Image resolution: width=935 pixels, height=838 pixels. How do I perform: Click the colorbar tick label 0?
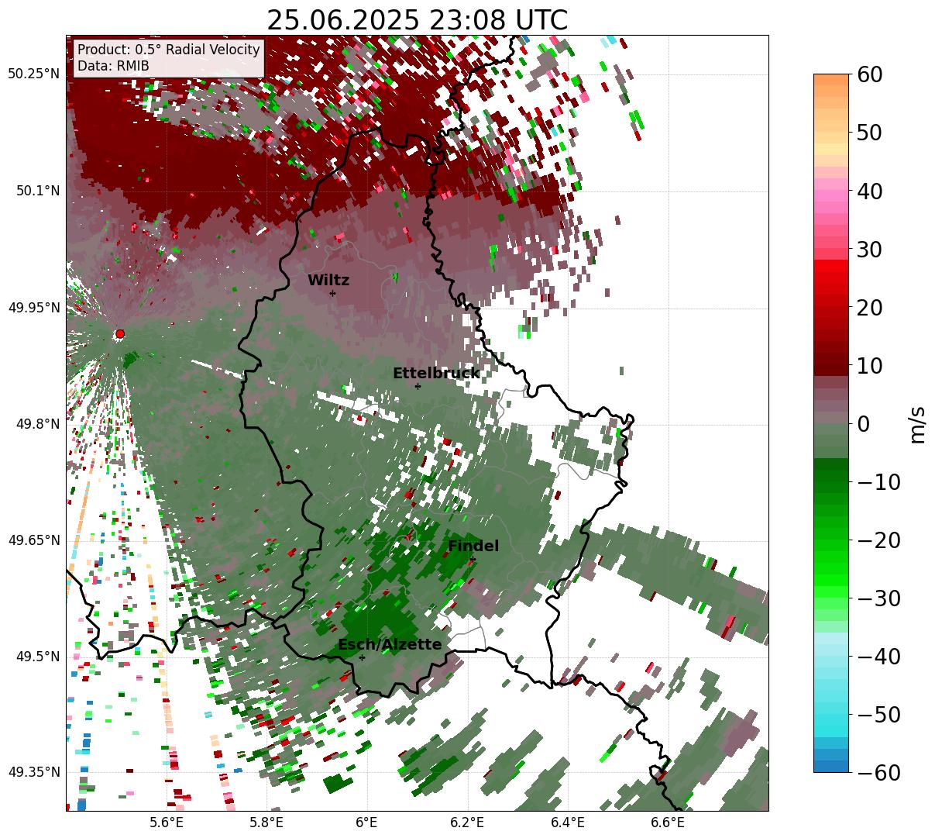click(863, 424)
